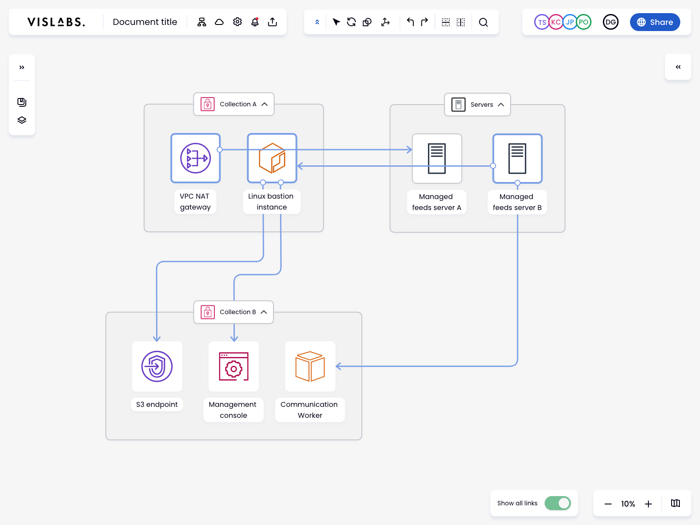Collapse the toolbar with the double chevron

[x=317, y=22]
